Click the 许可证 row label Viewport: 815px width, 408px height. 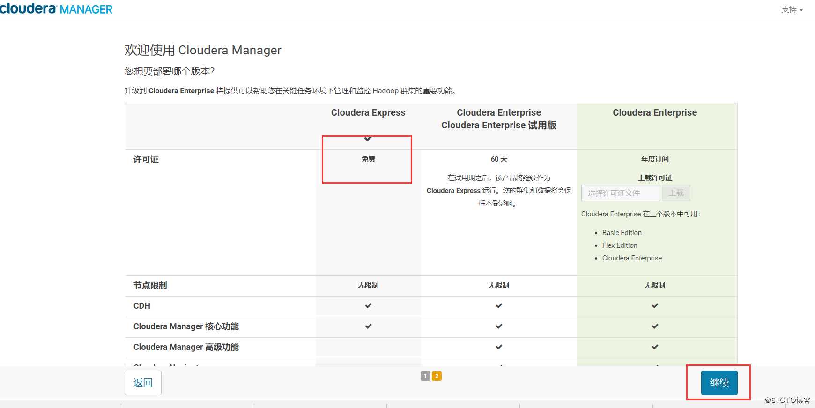[146, 159]
